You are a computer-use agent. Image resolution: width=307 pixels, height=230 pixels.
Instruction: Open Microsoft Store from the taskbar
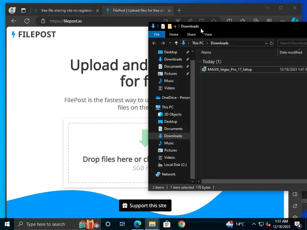(167, 224)
